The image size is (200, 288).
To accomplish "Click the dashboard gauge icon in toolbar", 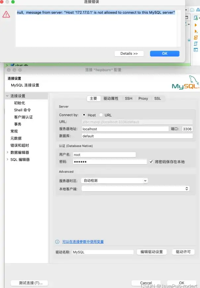I will click(192, 10).
